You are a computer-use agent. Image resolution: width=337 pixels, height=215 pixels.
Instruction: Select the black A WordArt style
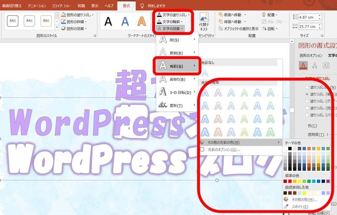click(x=108, y=21)
